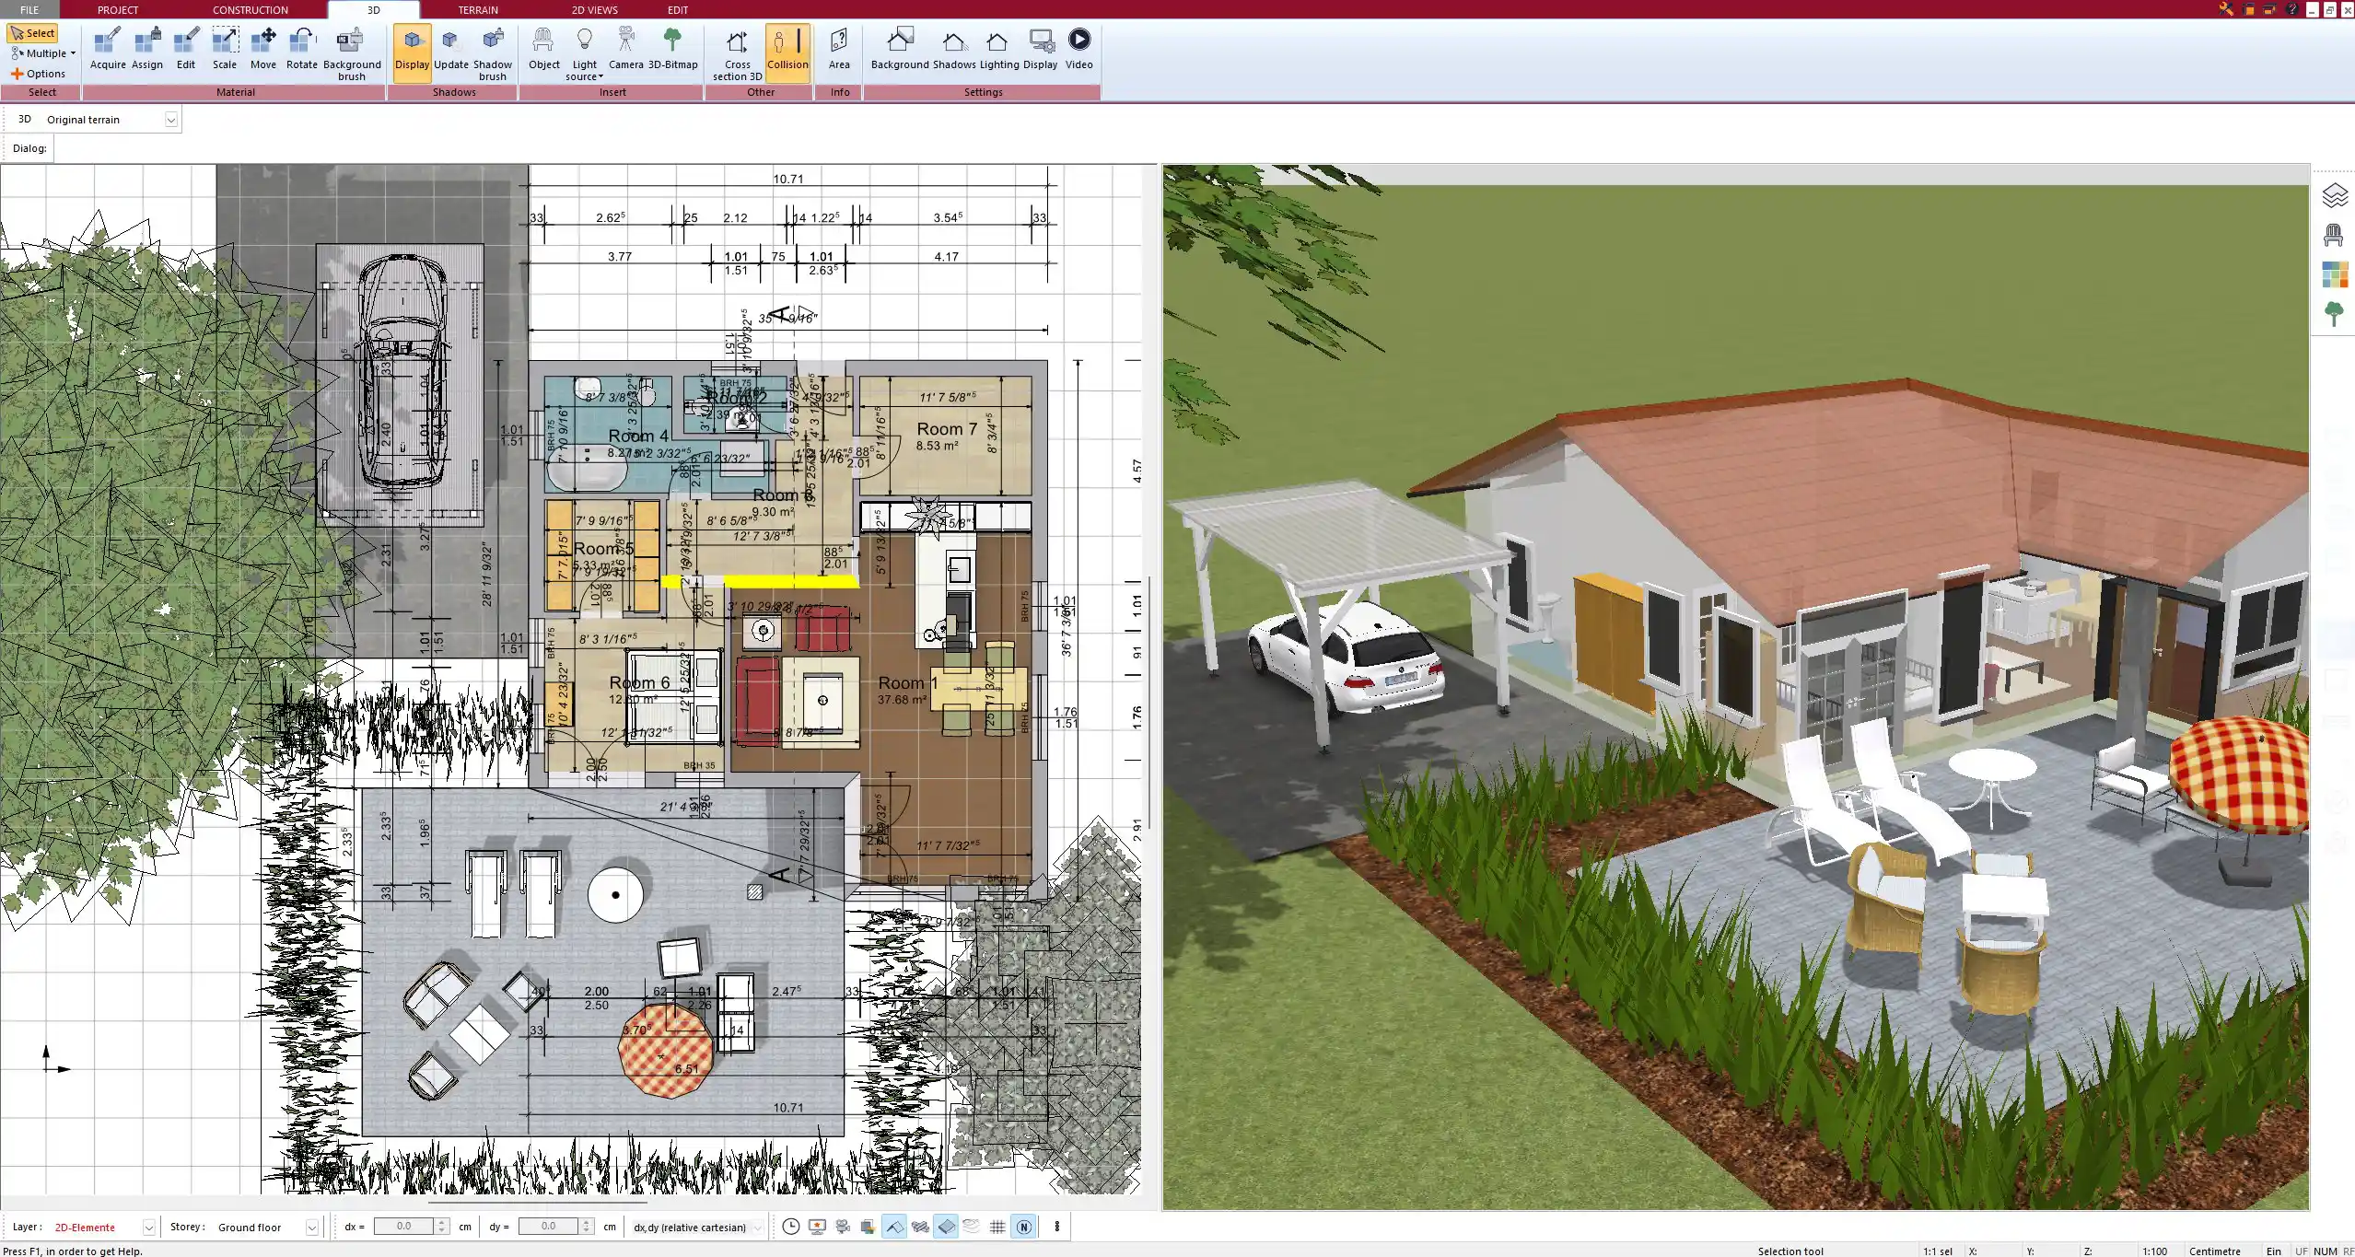Click the Options button
Viewport: 2355px width, 1257px height.
pos(40,73)
